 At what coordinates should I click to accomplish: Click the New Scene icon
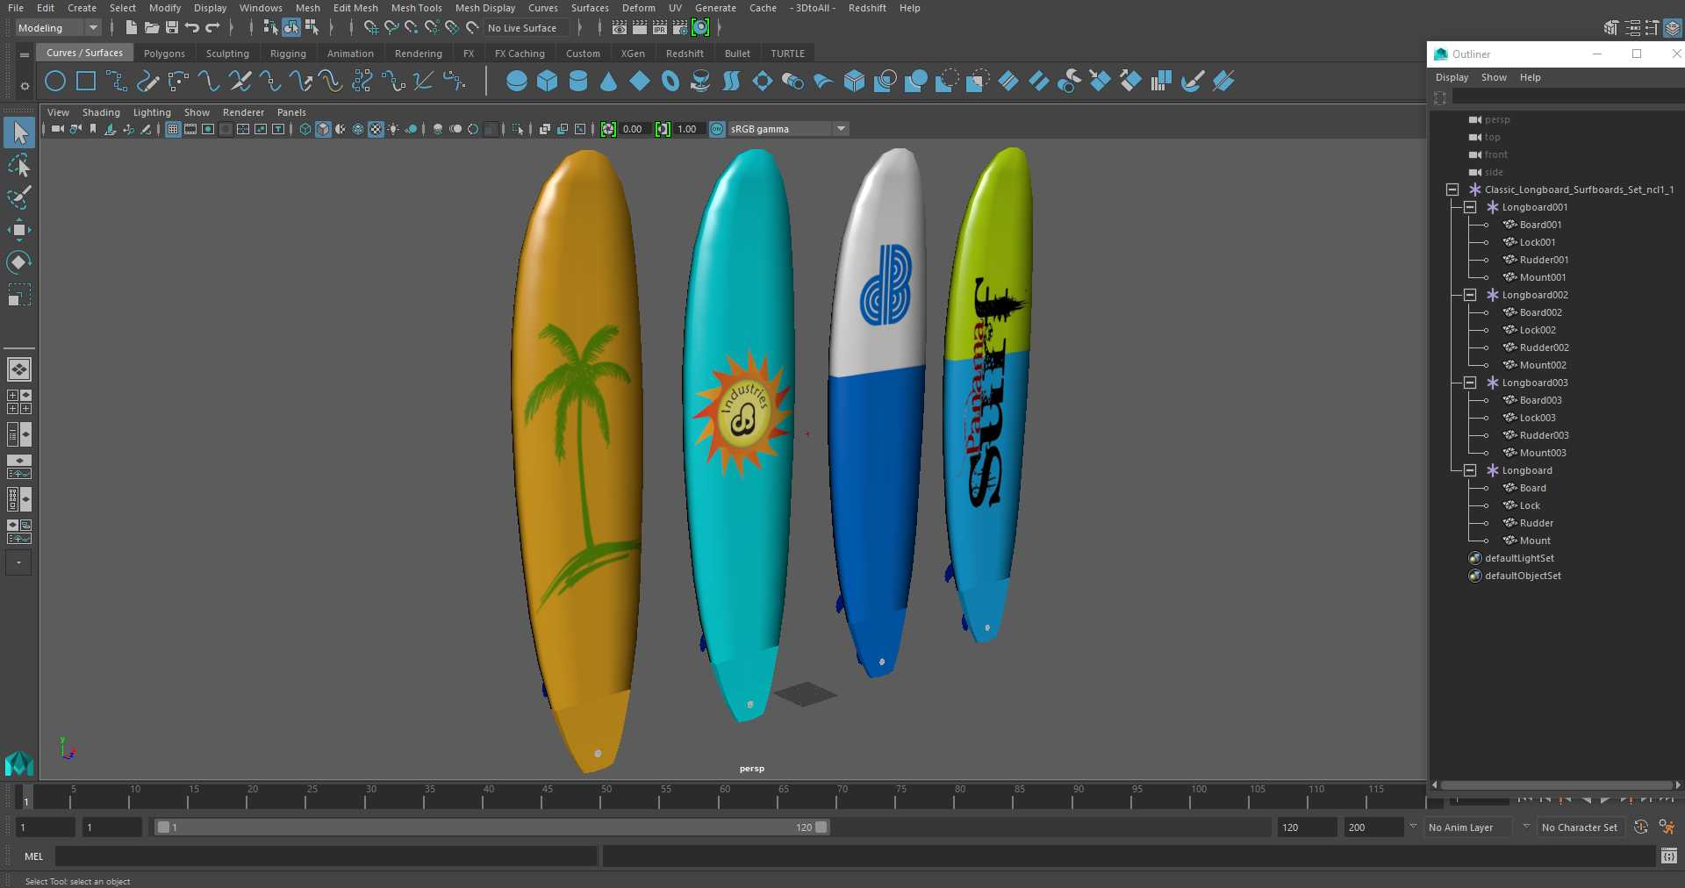tap(131, 28)
